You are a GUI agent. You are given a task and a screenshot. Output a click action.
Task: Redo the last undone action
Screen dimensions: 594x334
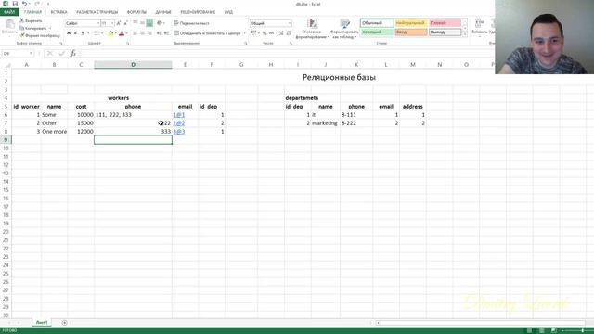[x=37, y=4]
